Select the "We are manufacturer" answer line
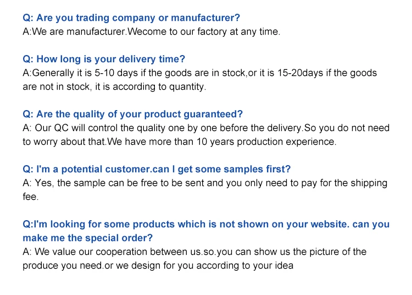This screenshot has height=295, width=412. click(x=151, y=32)
